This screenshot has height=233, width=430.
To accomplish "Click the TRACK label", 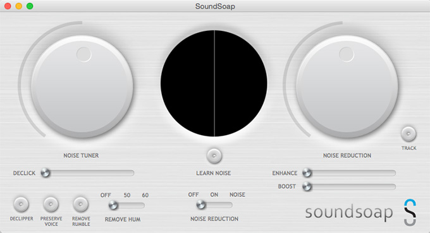I will [409, 148].
